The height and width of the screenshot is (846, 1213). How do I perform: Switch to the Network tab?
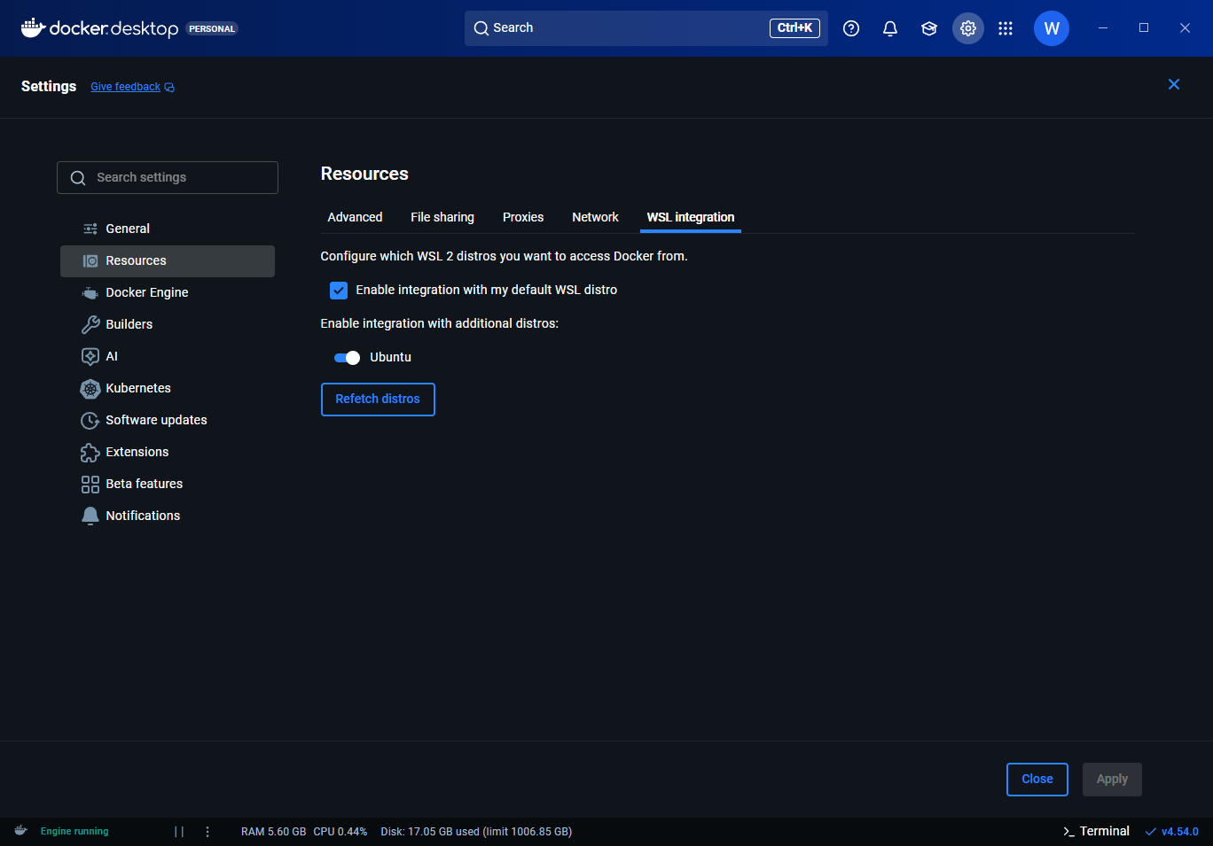(x=595, y=217)
